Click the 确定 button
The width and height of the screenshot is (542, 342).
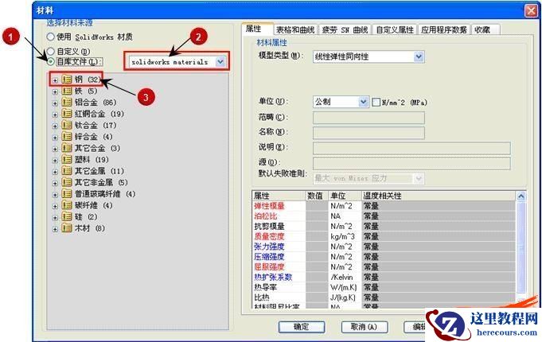(x=302, y=326)
